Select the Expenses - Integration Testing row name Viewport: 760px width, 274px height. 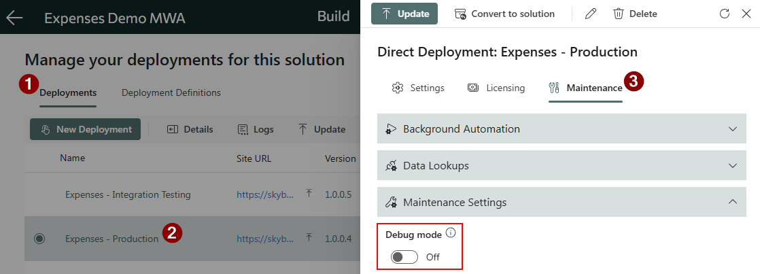click(128, 194)
